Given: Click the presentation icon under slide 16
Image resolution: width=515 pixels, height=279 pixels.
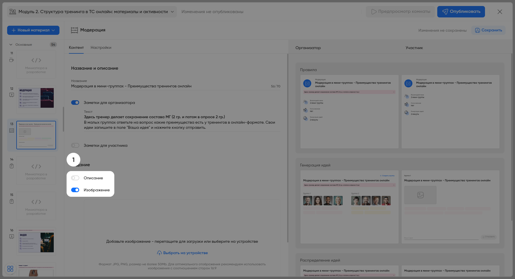Looking at the screenshot, I should pyautogui.click(x=11, y=237).
